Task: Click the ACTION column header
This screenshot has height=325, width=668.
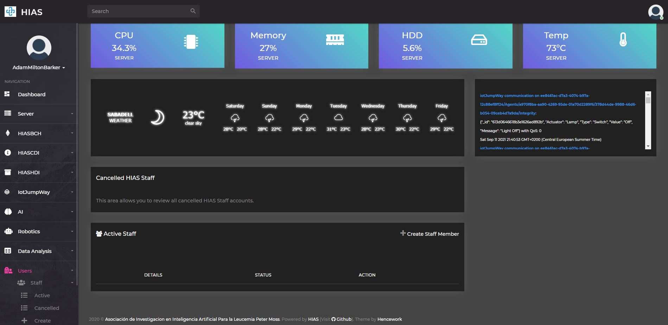Action: (x=367, y=275)
